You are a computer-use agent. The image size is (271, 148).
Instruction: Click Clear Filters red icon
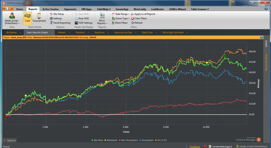click(x=132, y=19)
